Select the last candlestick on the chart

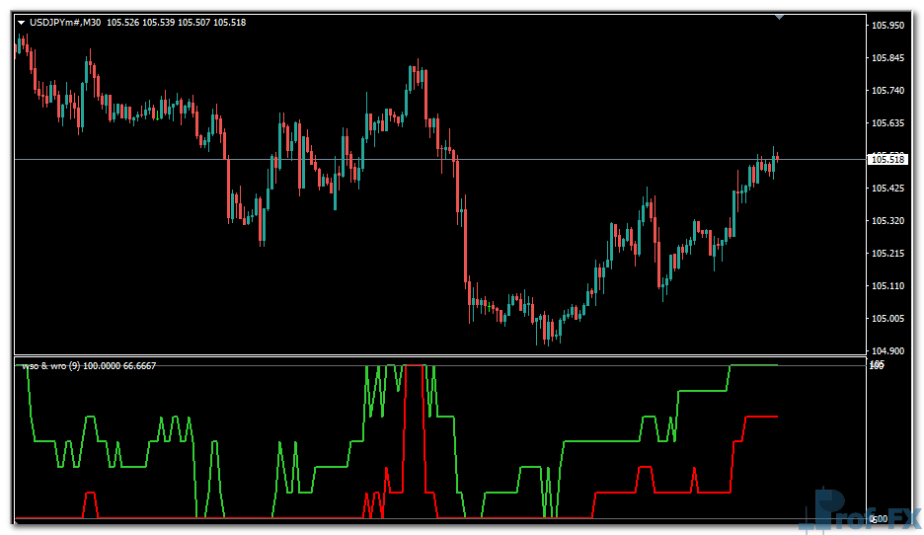[x=778, y=158]
